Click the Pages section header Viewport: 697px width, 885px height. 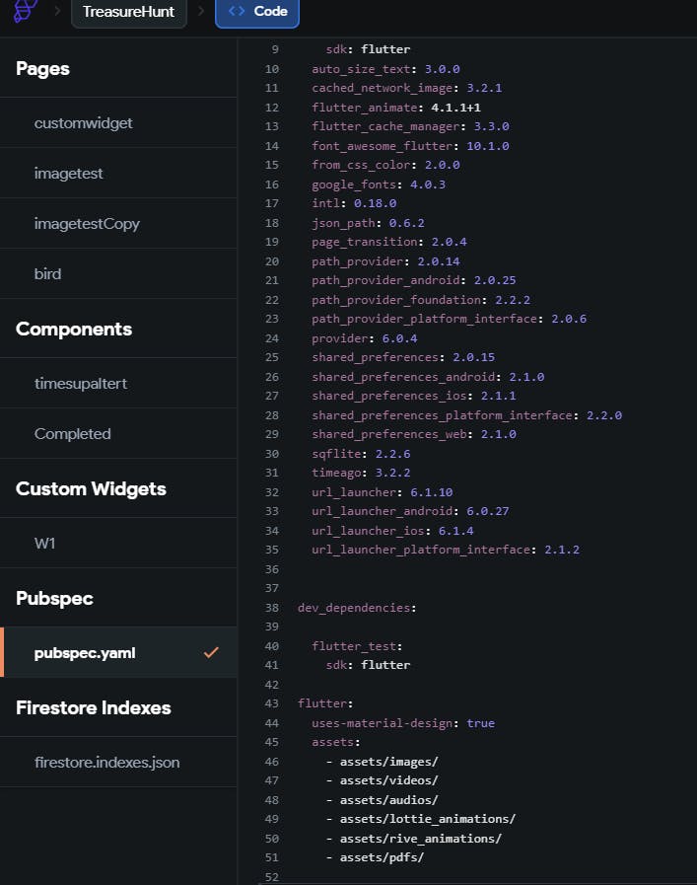point(42,69)
